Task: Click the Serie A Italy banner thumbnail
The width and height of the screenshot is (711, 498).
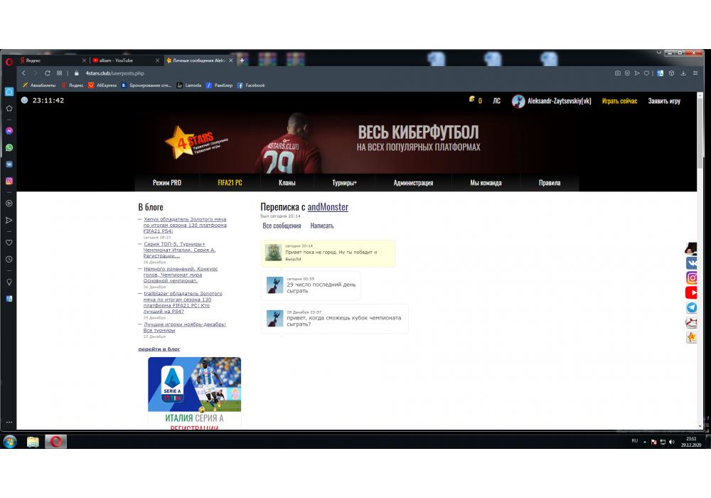Action: pyautogui.click(x=194, y=391)
